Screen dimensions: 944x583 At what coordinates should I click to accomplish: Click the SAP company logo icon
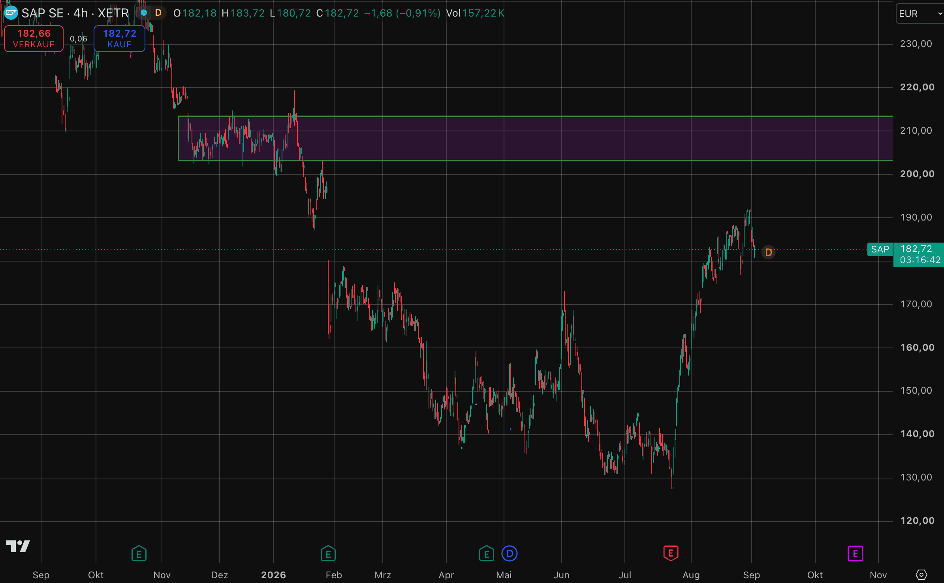coord(11,13)
